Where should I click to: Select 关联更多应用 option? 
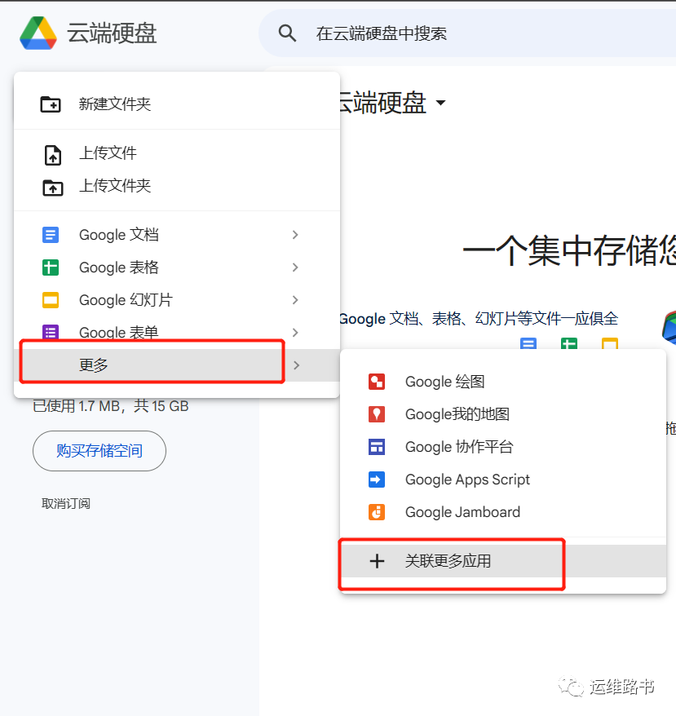(503, 561)
